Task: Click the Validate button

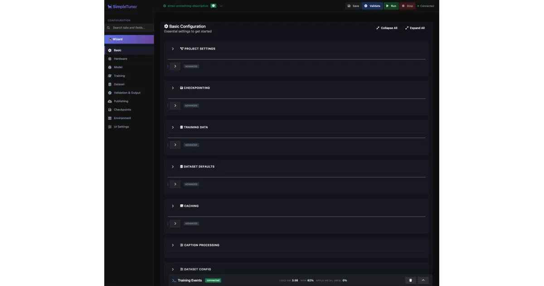Action: coord(372,6)
